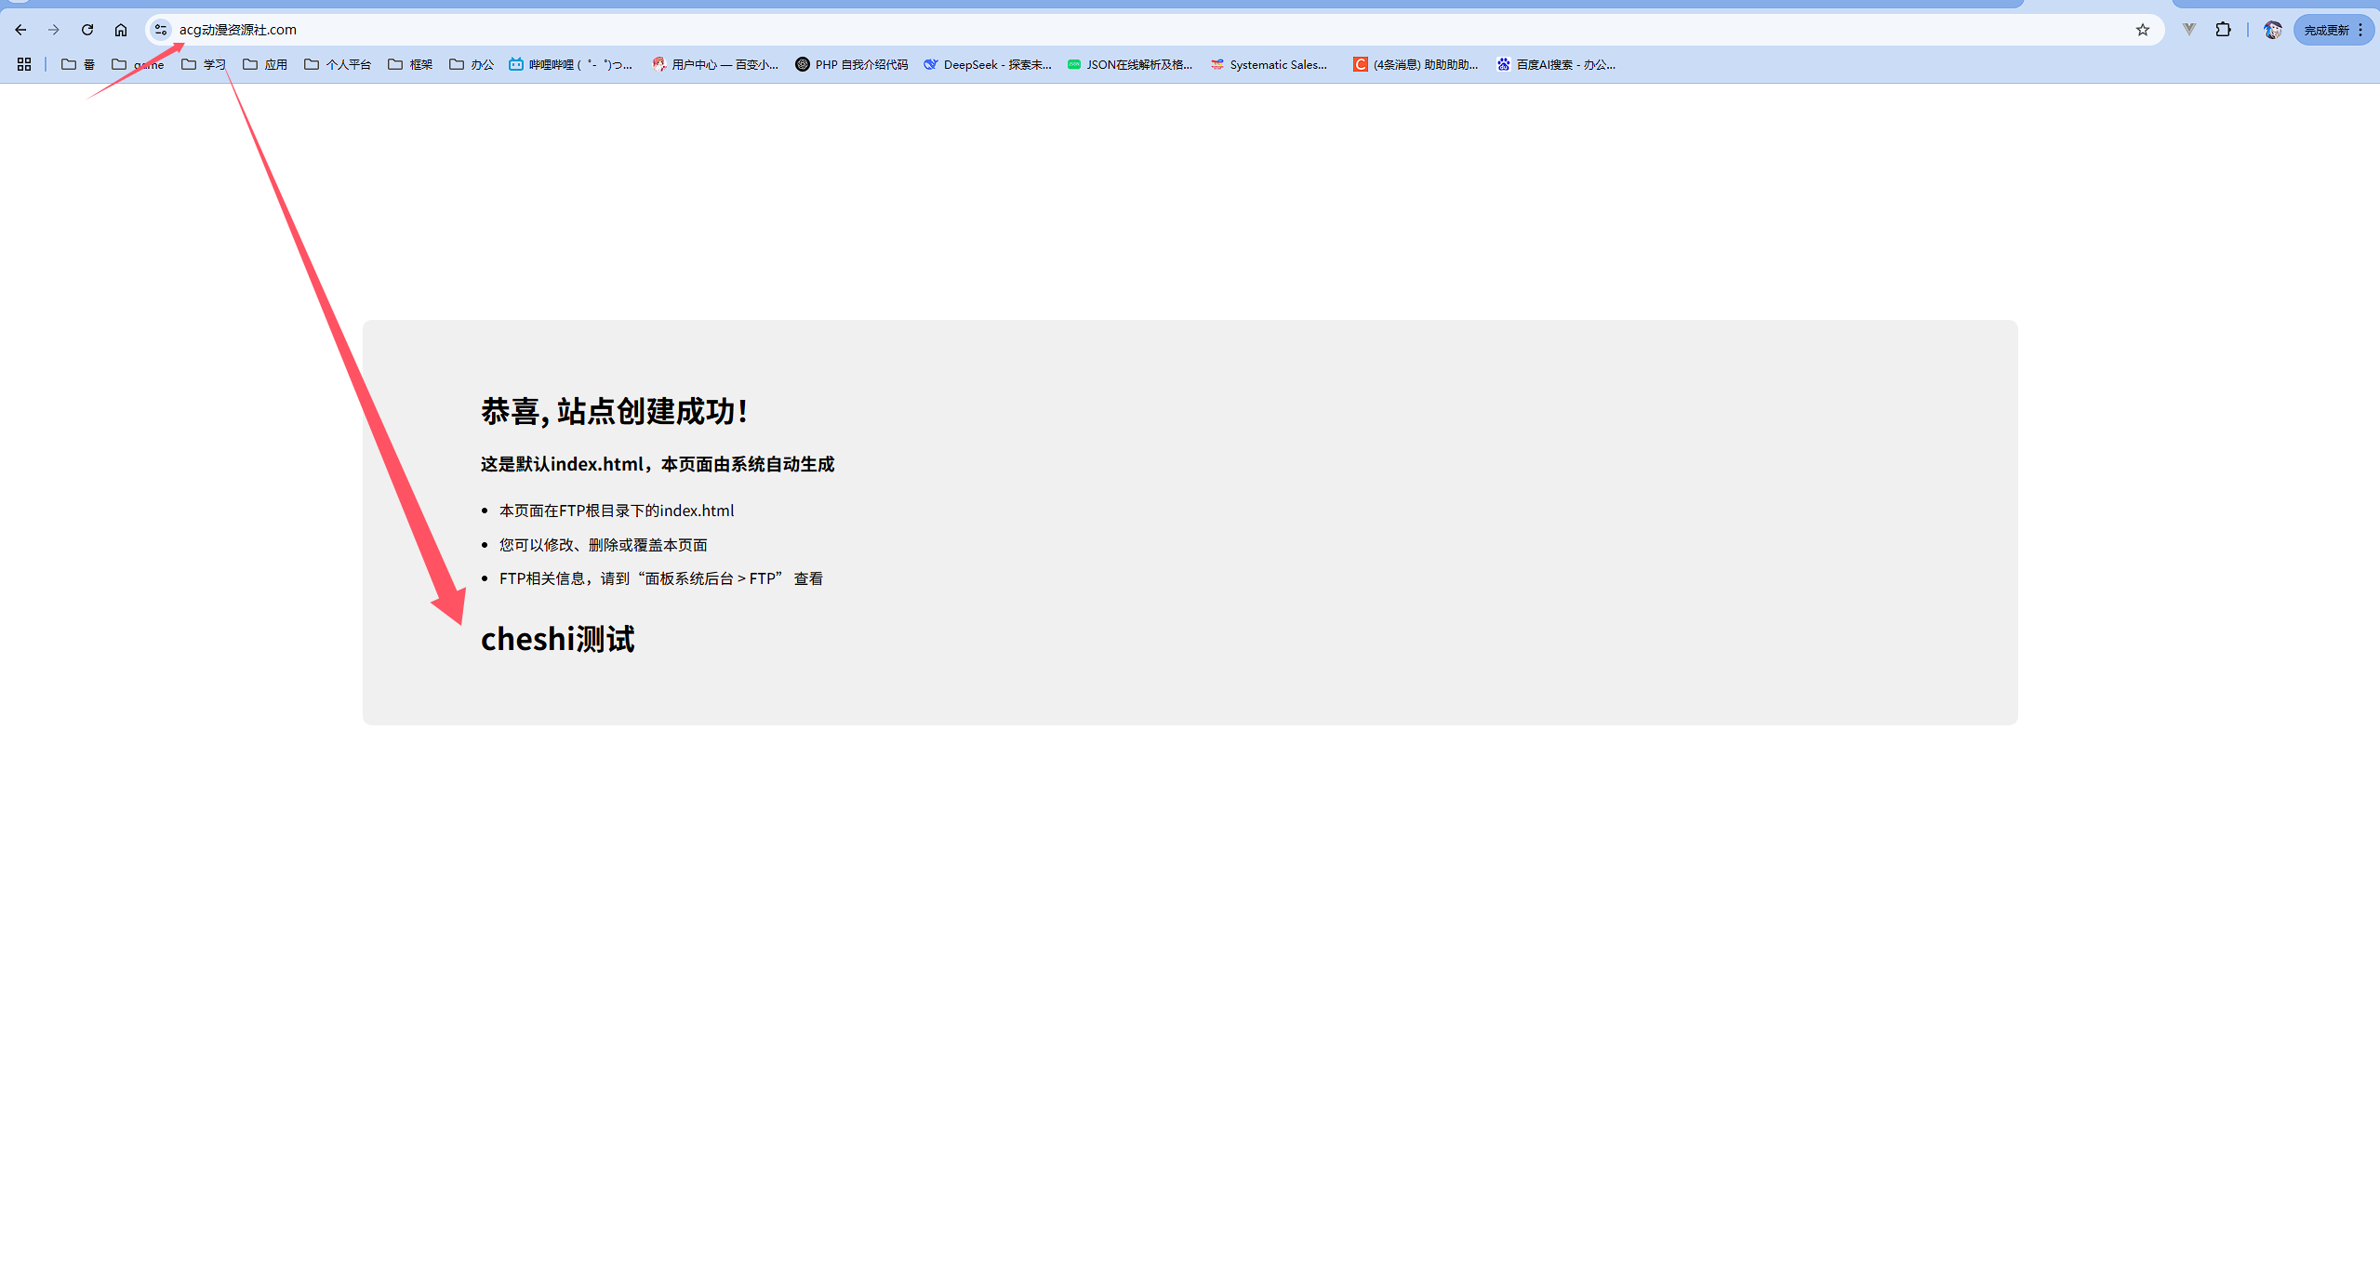The height and width of the screenshot is (1261, 2380).
Task: Open the 哔哩哔哩 bookmark
Action: tap(570, 64)
